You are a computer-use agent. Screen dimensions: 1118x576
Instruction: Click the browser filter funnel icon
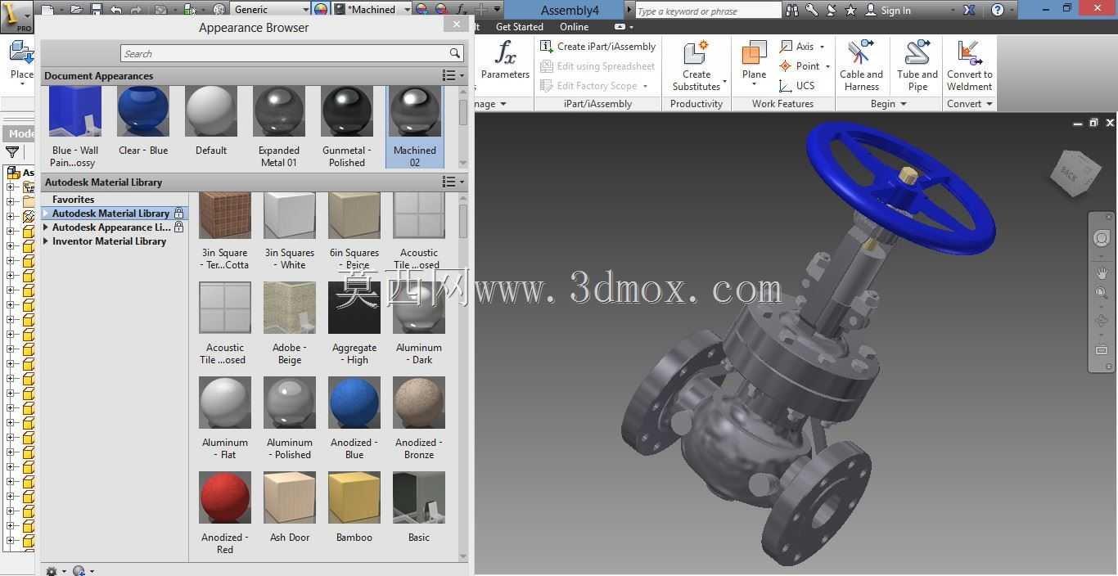point(12,152)
